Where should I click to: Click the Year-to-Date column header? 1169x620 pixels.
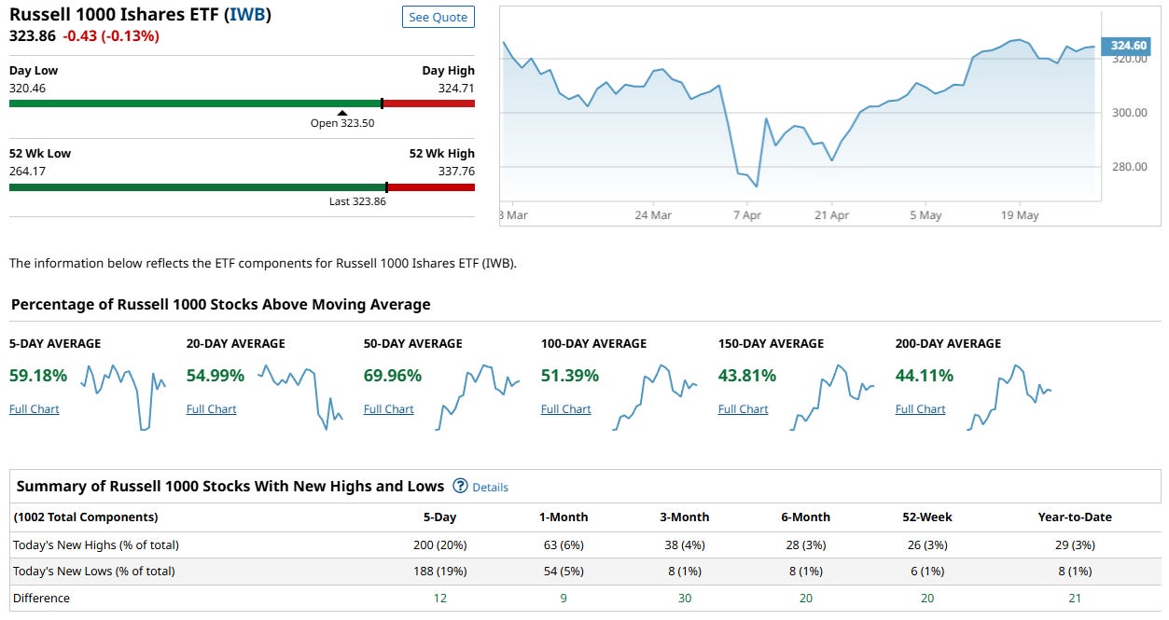[1075, 517]
